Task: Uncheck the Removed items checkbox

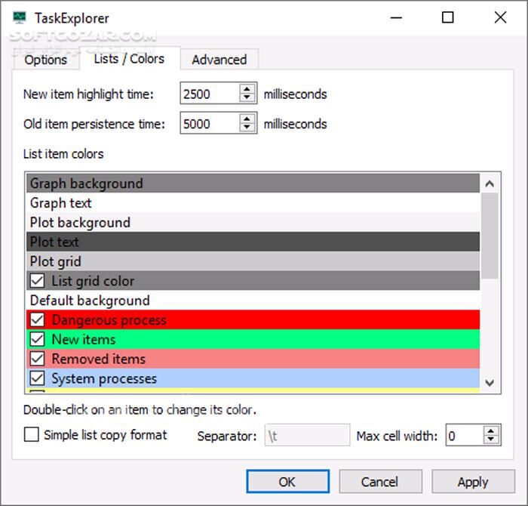Action: pos(37,359)
